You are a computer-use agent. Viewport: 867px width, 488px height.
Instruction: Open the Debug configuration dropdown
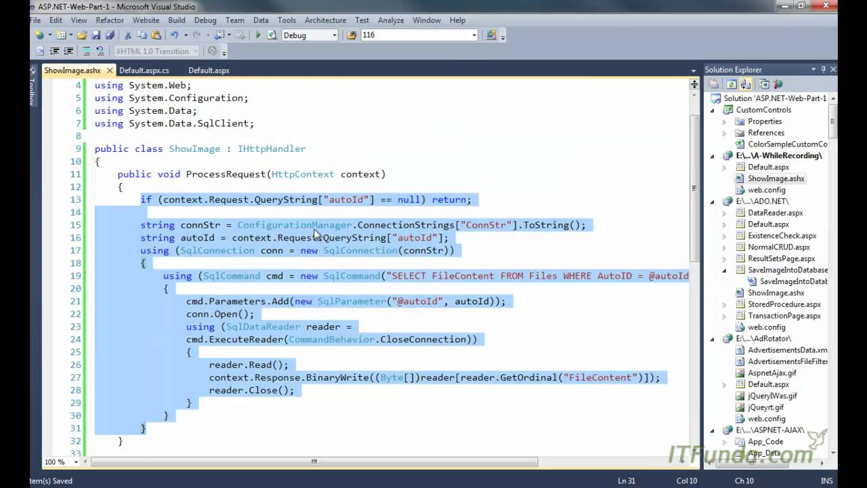(x=334, y=35)
